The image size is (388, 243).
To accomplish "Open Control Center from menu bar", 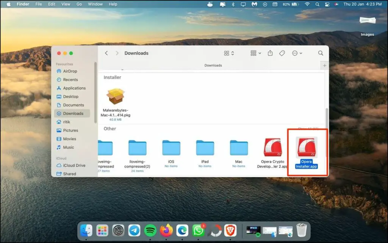I will [x=327, y=4].
